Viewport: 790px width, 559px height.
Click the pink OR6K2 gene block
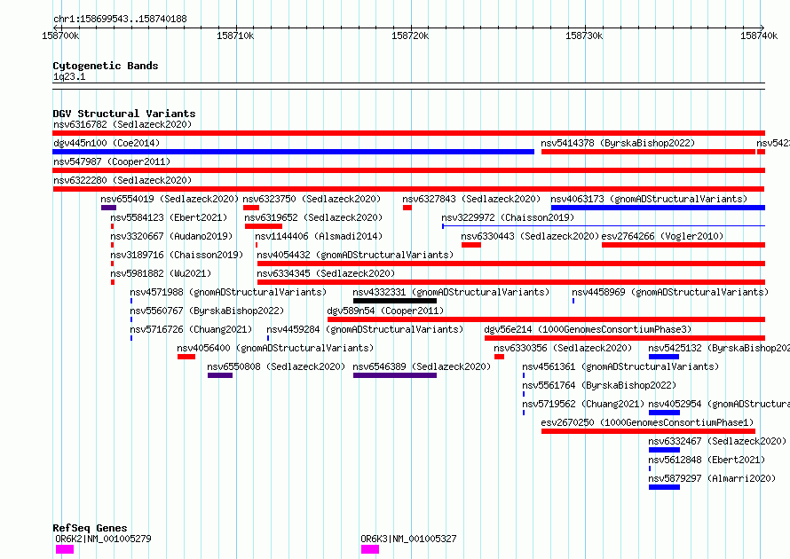[65, 549]
